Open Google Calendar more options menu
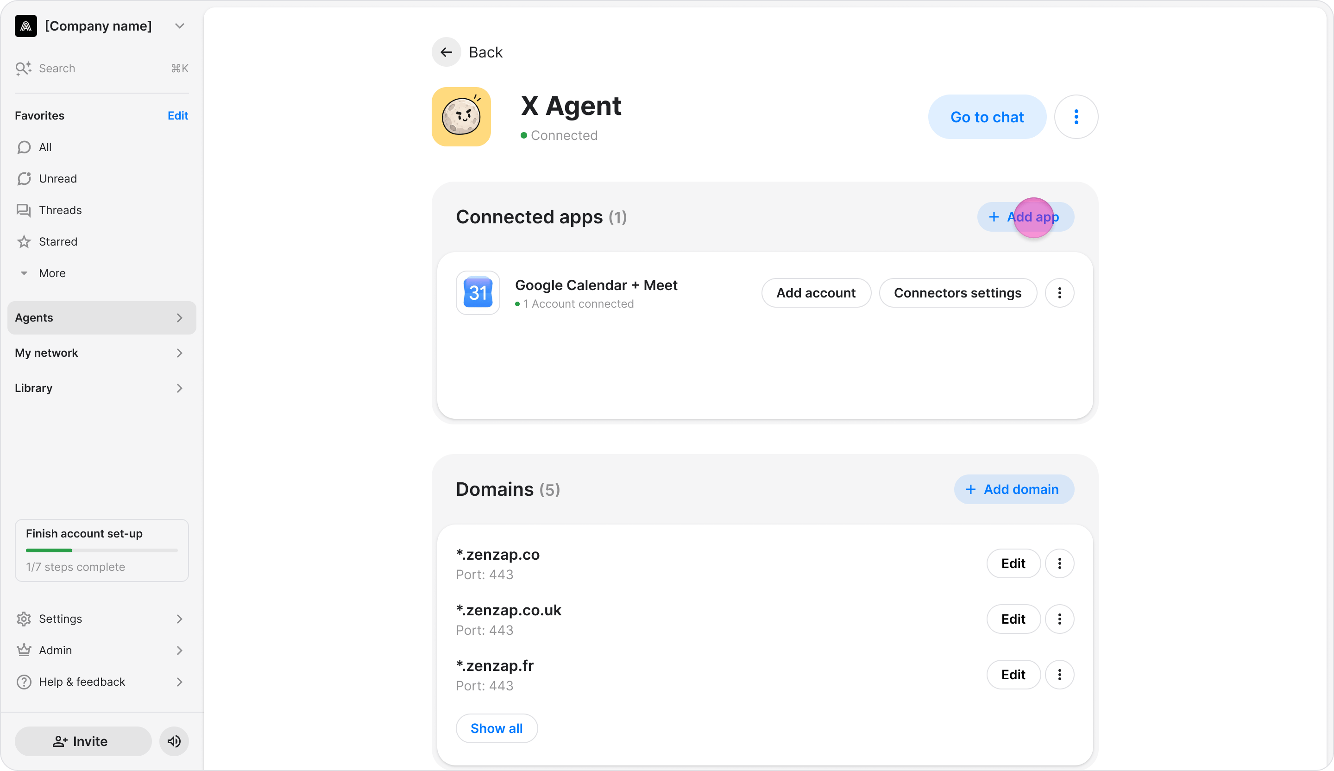The width and height of the screenshot is (1334, 771). click(x=1059, y=293)
